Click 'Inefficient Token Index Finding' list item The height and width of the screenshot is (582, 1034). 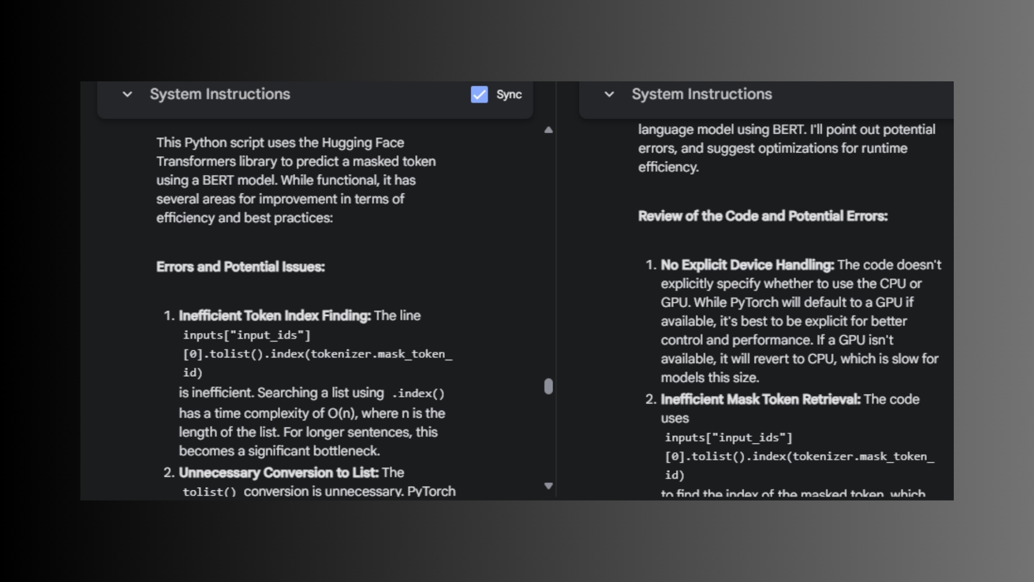[275, 316]
